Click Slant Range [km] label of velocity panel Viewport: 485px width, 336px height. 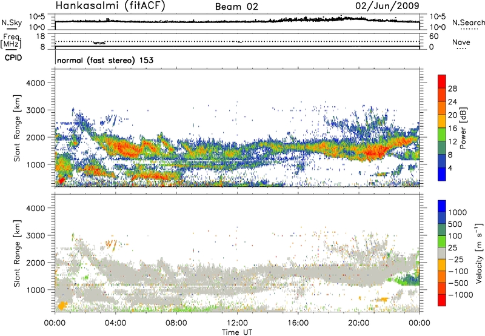[x=17, y=254]
